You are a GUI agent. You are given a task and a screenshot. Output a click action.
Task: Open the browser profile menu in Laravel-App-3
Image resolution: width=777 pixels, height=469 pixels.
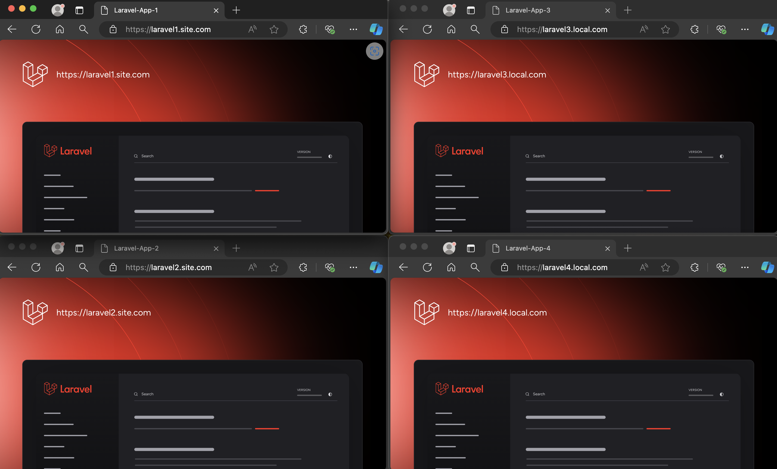[x=449, y=10]
